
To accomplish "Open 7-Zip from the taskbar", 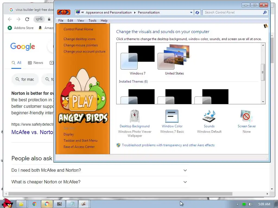I will [59, 204].
